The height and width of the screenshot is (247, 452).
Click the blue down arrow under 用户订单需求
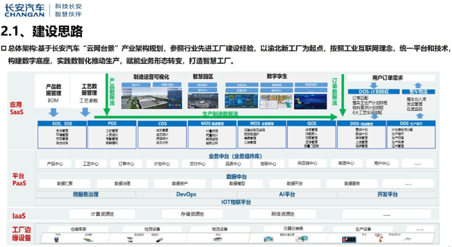point(373,86)
